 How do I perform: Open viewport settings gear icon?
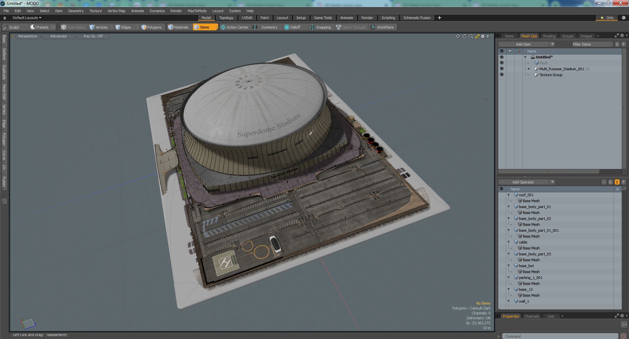pos(483,36)
